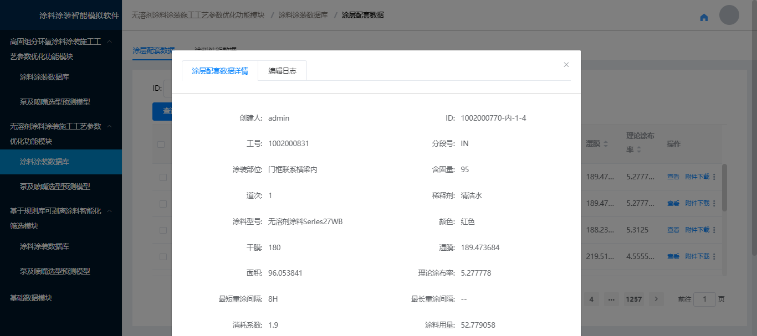Check the first table row checkbox
This screenshot has width=757, height=336.
click(x=163, y=177)
